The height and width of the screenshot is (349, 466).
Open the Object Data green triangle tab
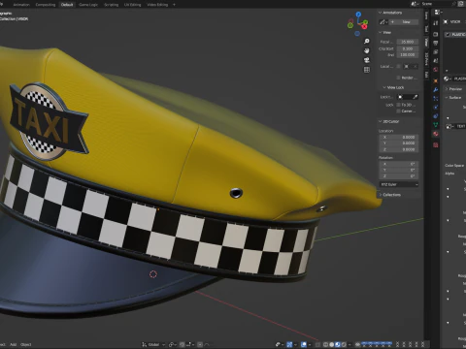[436, 125]
